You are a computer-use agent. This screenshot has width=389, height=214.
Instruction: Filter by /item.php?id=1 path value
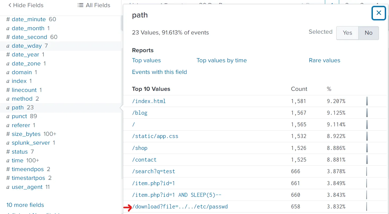coord(153,183)
